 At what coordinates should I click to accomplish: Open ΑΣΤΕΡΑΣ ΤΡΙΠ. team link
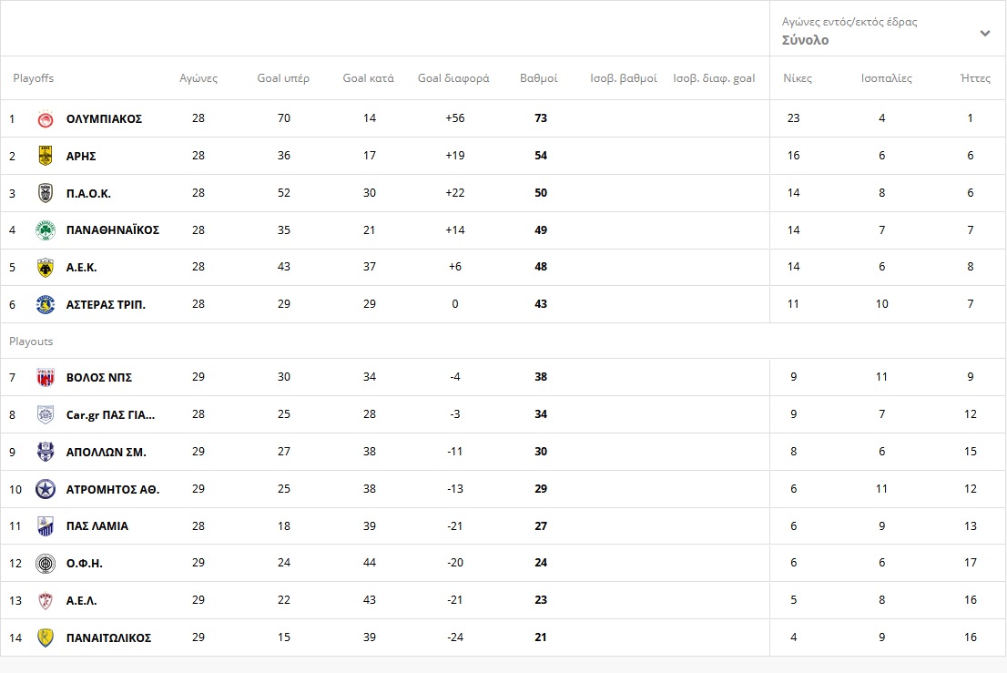[x=106, y=304]
